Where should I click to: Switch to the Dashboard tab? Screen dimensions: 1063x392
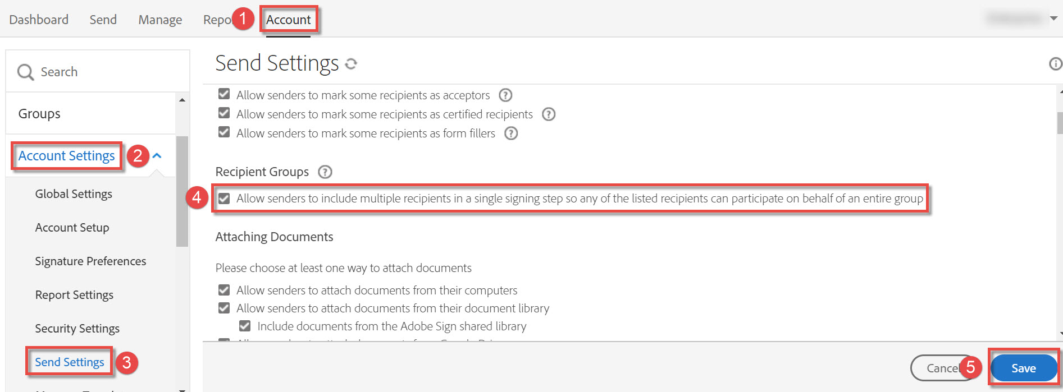point(39,19)
